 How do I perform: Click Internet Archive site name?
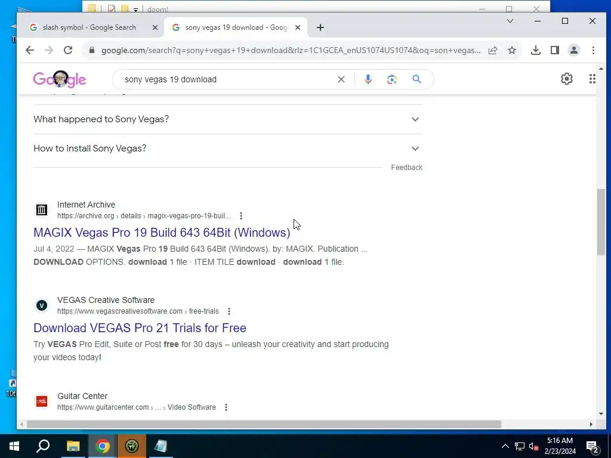point(86,205)
